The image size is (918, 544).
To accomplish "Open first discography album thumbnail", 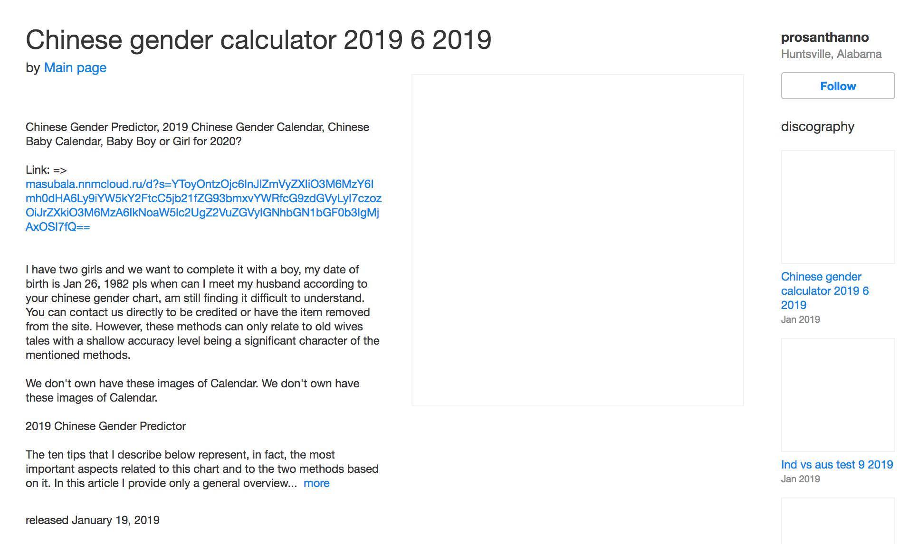I will (838, 207).
